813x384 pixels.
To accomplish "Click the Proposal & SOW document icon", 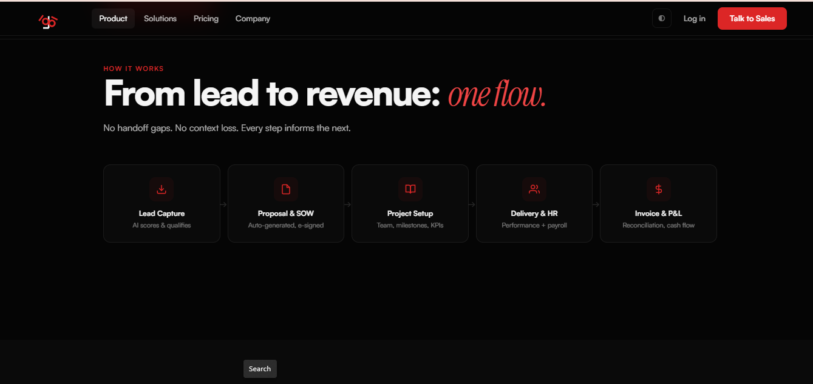I will pos(286,189).
